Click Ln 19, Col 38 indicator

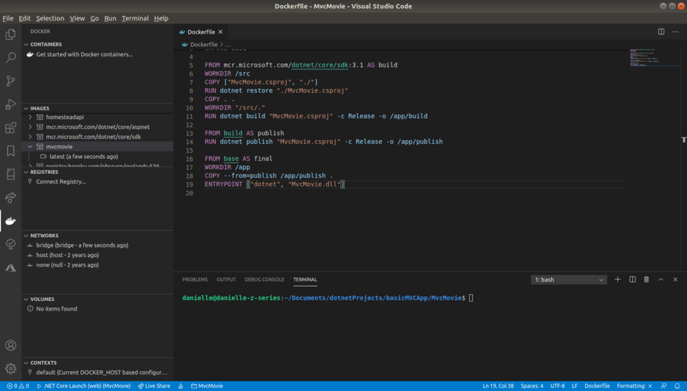coord(498,386)
